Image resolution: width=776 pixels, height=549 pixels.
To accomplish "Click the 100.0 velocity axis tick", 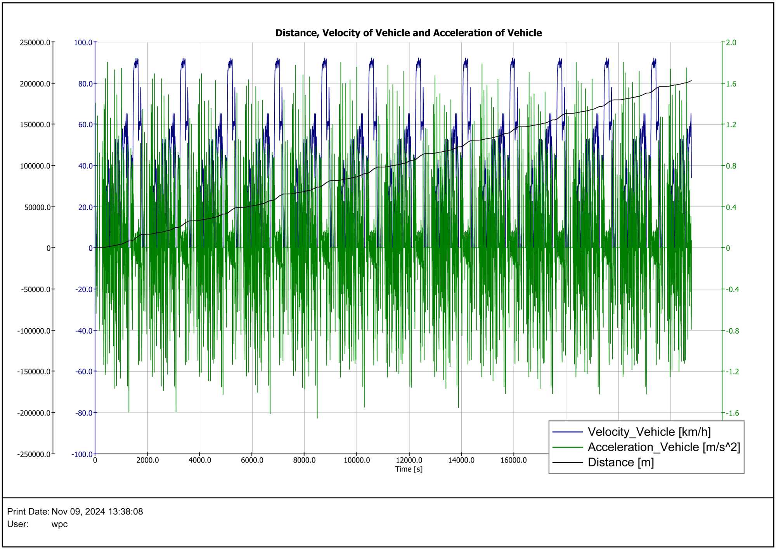I will pos(83,43).
